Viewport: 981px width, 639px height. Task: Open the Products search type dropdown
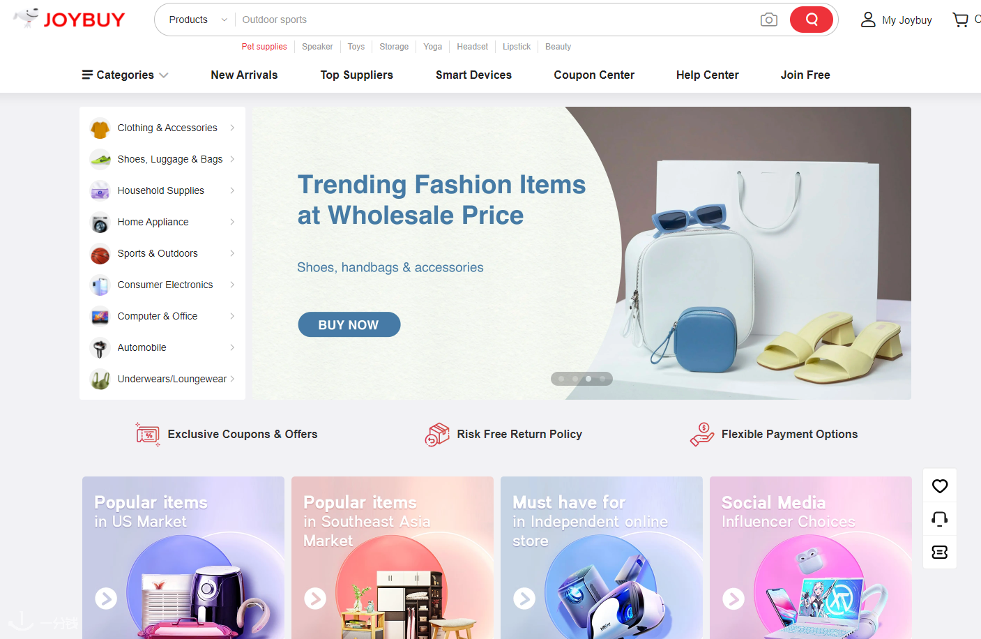pos(197,20)
